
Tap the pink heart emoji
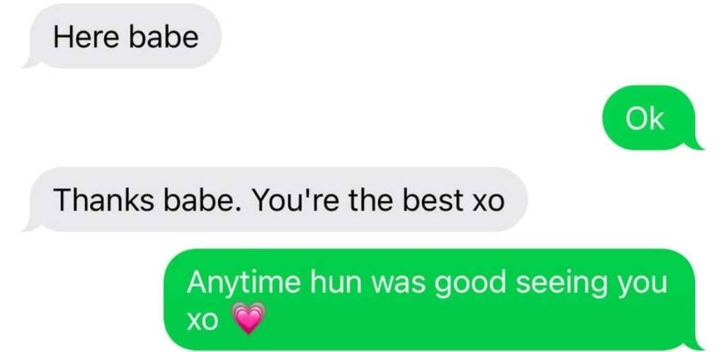[x=250, y=318]
